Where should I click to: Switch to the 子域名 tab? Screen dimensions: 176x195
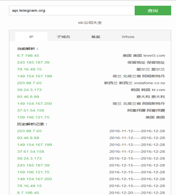click(x=64, y=37)
